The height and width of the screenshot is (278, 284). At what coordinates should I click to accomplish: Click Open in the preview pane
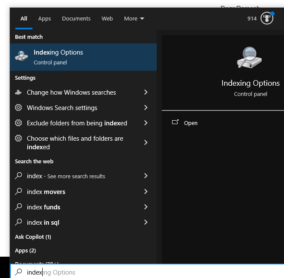tap(190, 123)
